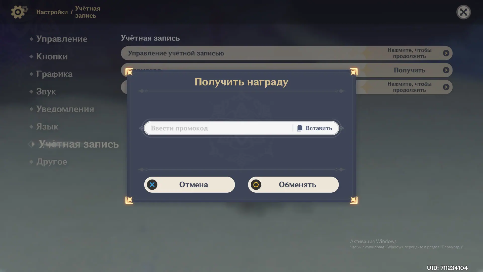Go to Уведомления settings
Screen dimensions: 483x272
pos(65,109)
